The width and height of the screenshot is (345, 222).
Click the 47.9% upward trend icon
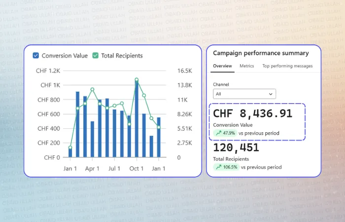(x=219, y=133)
